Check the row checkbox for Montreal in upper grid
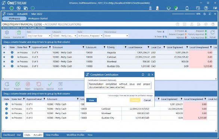Image resolution: width=219 pixels, height=139 pixels. coord(4,61)
